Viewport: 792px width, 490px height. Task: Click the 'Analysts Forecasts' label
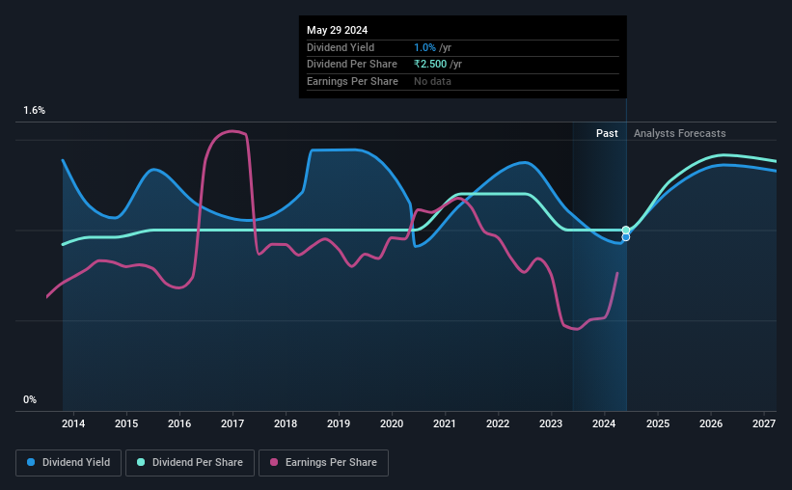pos(679,133)
